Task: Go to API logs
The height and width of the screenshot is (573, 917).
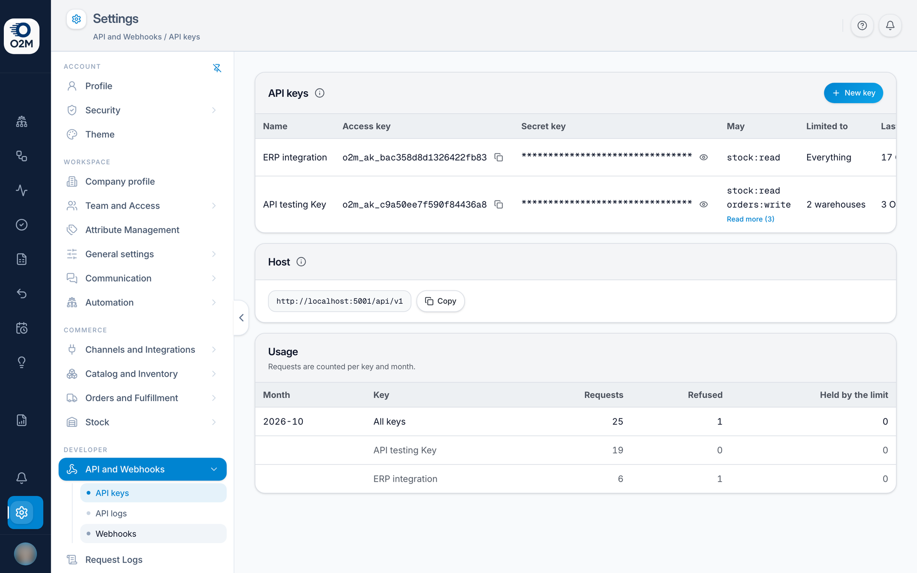Action: [153, 513]
